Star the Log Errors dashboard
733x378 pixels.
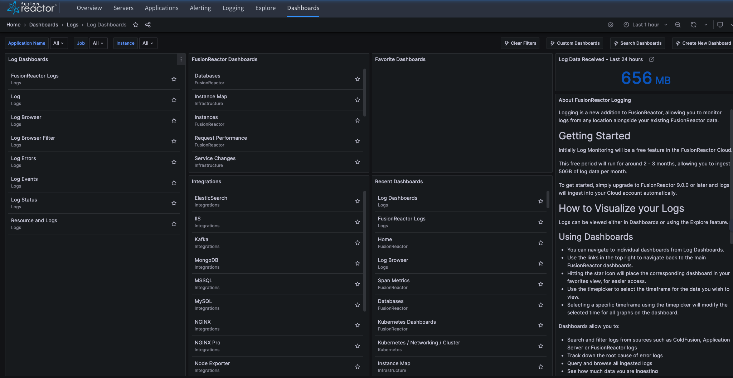174,162
